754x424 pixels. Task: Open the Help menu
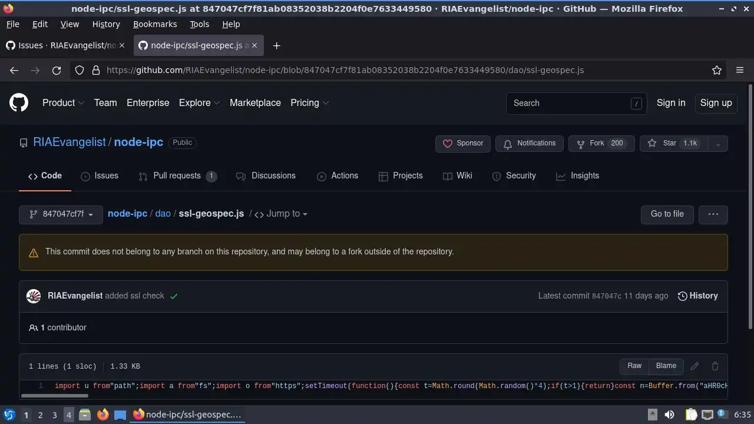point(231,24)
